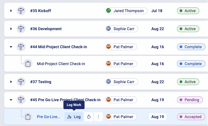Click the milestone icon beside #37 Testing
Screen dimensions: 208x126
click(21, 82)
